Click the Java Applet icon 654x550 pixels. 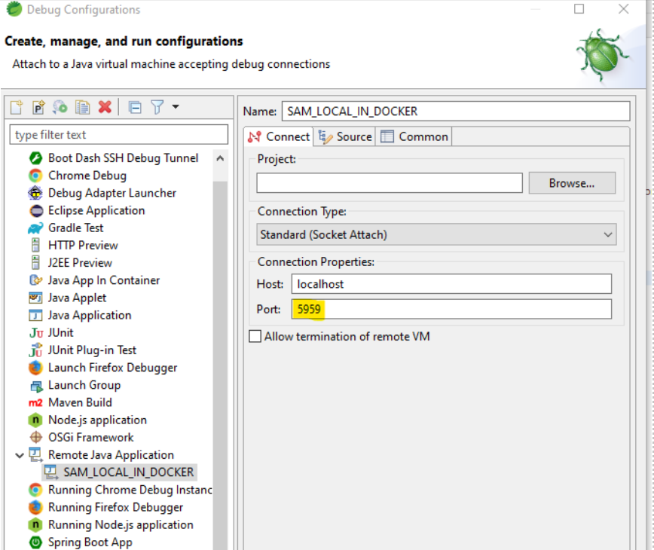(35, 298)
